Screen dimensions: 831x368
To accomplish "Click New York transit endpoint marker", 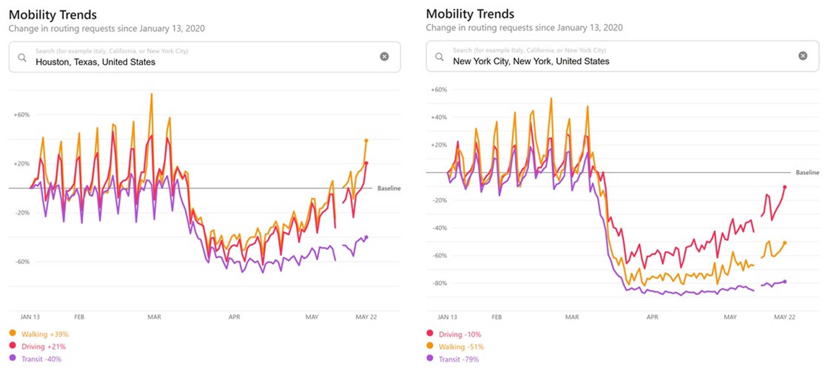I will tap(785, 282).
